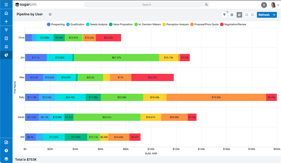Click the SugarCRM logo
Image resolution: width=281 pixels, height=163 pixels.
click(26, 5)
